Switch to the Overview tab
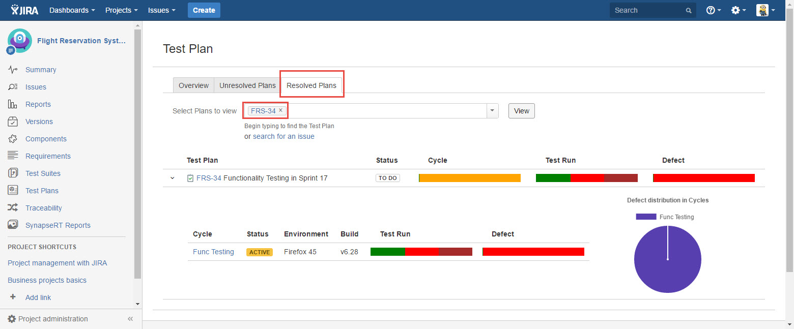The width and height of the screenshot is (794, 329). click(x=193, y=85)
